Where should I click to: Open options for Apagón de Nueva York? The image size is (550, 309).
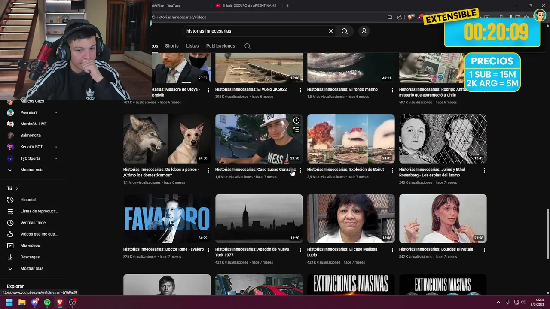[300, 250]
